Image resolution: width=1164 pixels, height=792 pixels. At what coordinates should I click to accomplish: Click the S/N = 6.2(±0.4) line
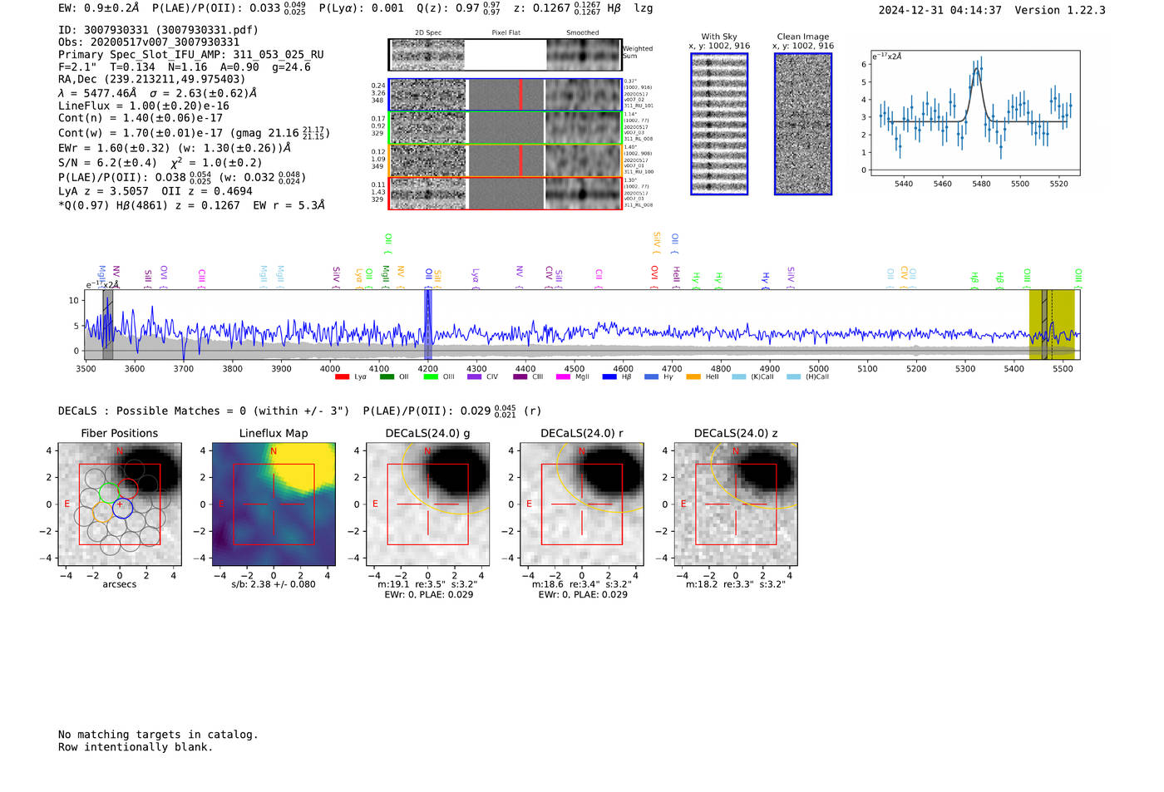(160, 163)
